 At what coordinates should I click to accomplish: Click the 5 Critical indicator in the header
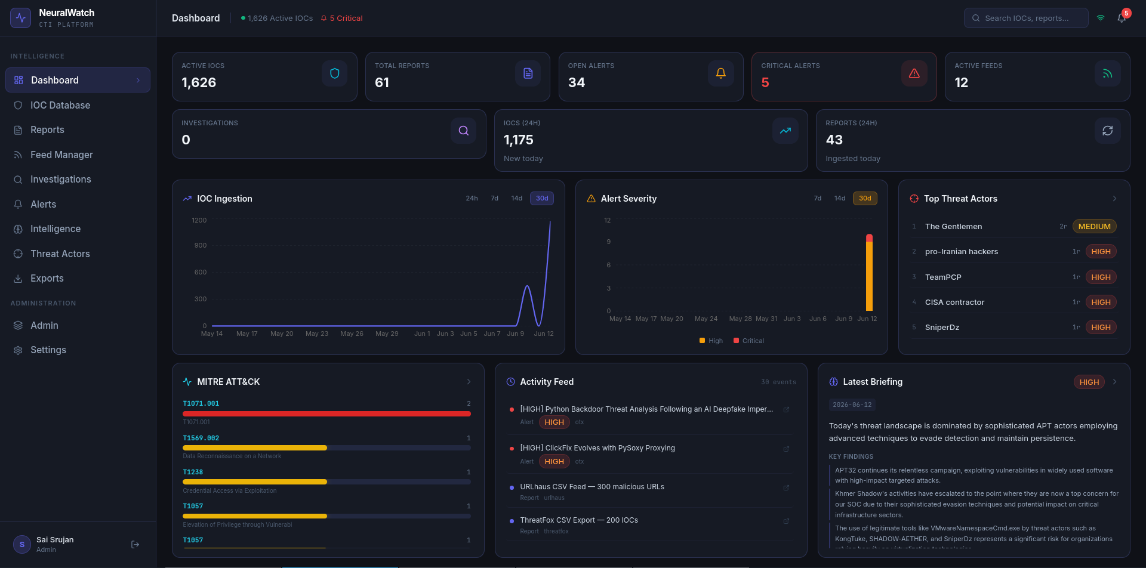tap(341, 18)
